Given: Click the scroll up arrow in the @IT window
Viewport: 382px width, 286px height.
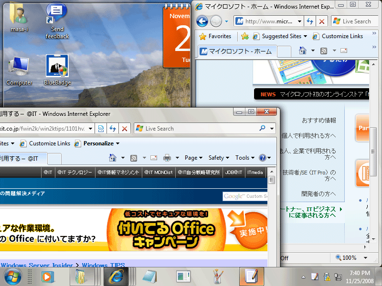Looking at the screenshot, I should click(272, 172).
